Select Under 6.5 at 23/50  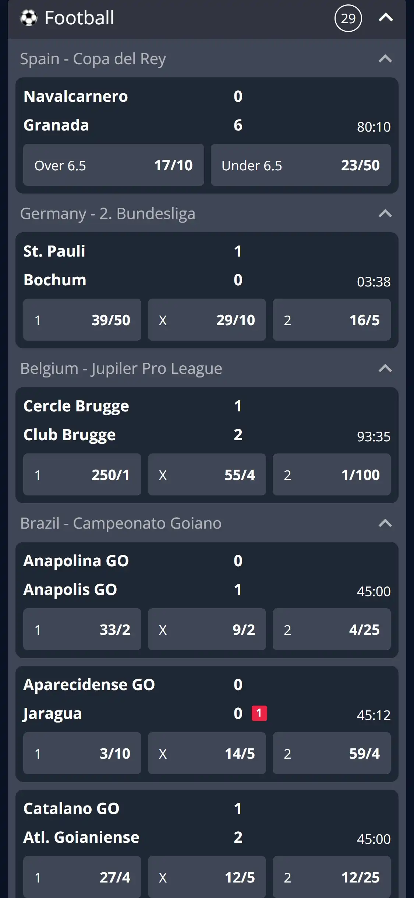tap(300, 165)
